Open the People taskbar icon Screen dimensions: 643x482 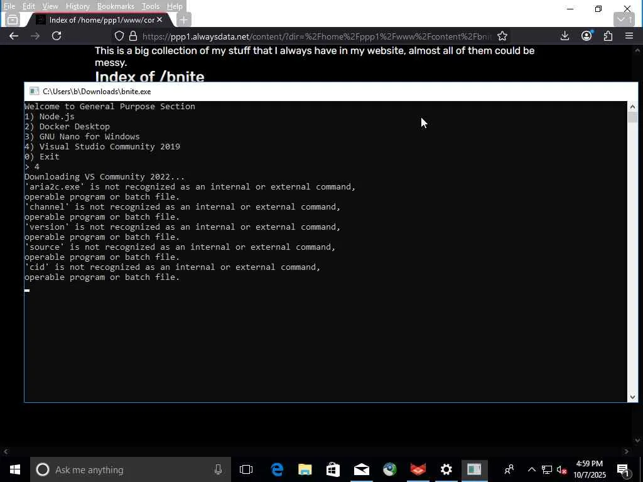[x=509, y=469]
